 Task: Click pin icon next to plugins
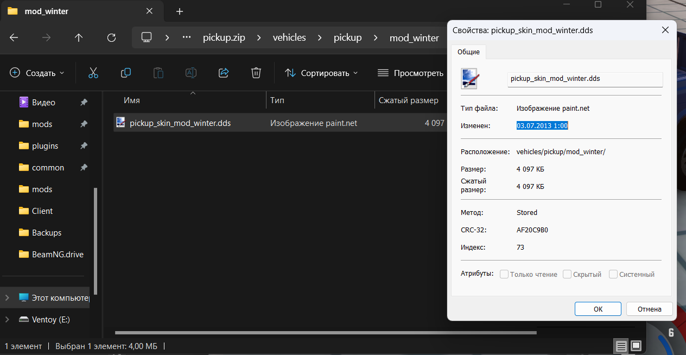pos(84,145)
